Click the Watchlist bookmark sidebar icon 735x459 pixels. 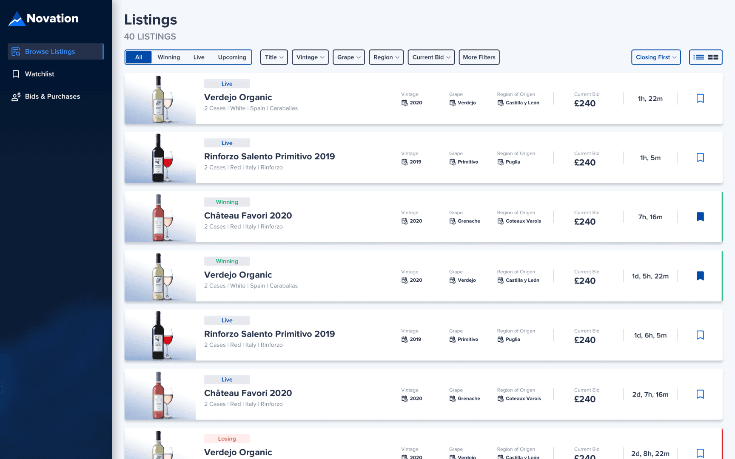(x=16, y=74)
